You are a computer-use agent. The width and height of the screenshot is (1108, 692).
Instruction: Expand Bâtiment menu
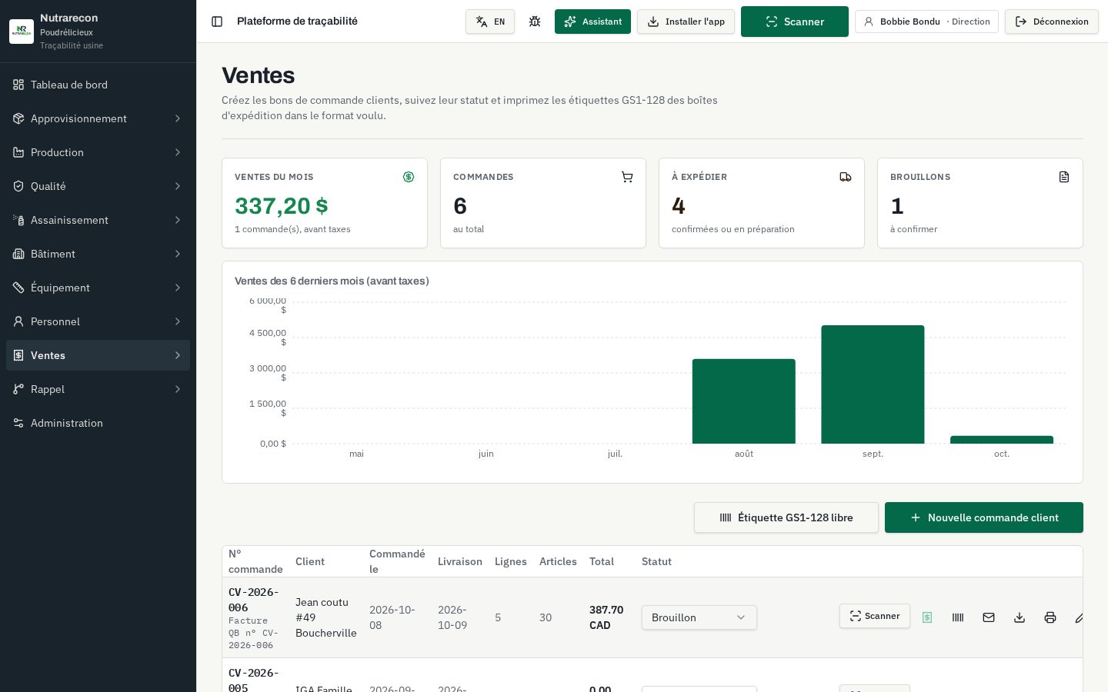click(x=98, y=254)
